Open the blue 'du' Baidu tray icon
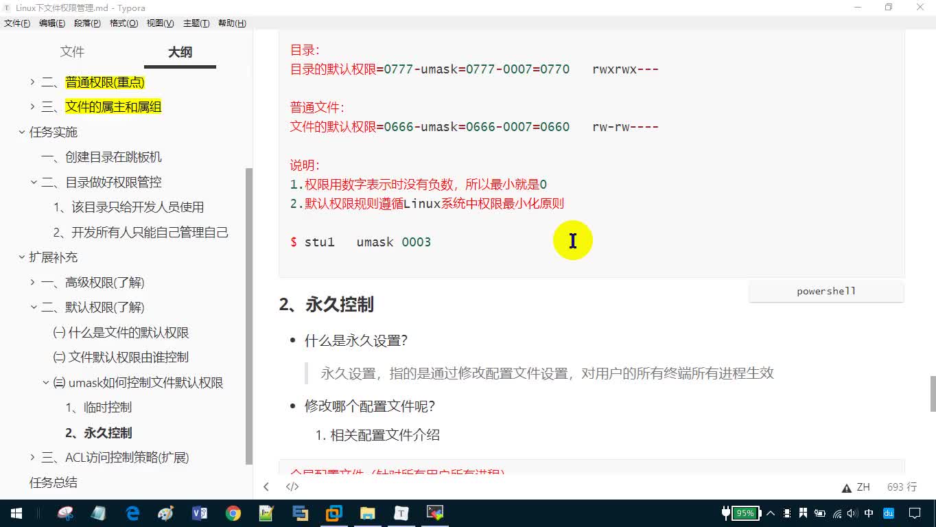This screenshot has width=936, height=527. 889,513
